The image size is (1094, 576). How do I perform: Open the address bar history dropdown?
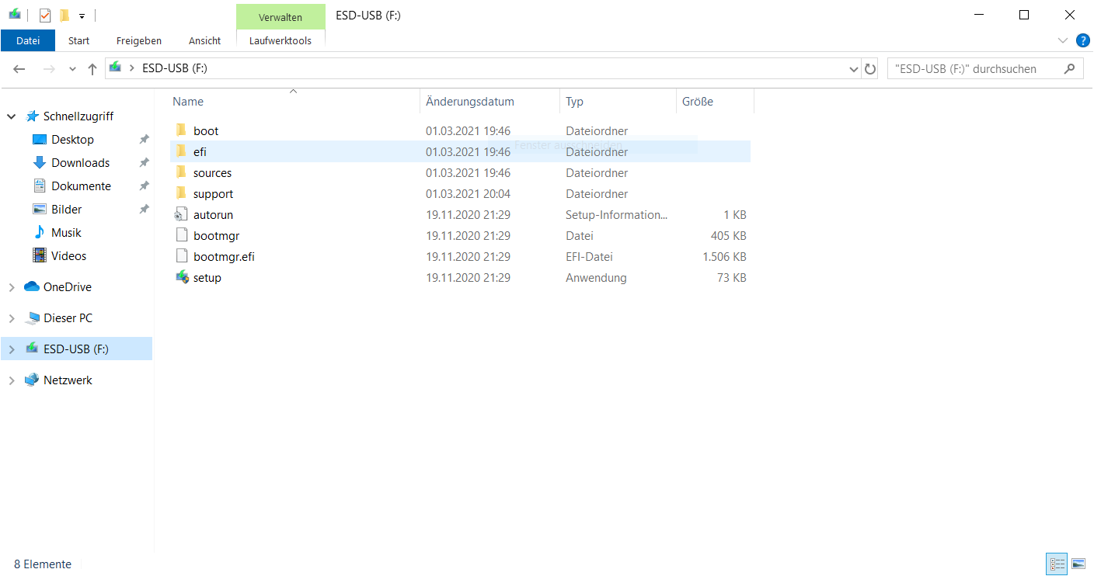point(855,69)
